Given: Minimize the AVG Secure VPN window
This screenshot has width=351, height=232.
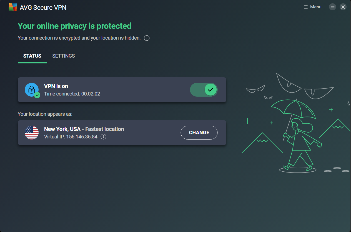Looking at the screenshot, I should (332, 7).
